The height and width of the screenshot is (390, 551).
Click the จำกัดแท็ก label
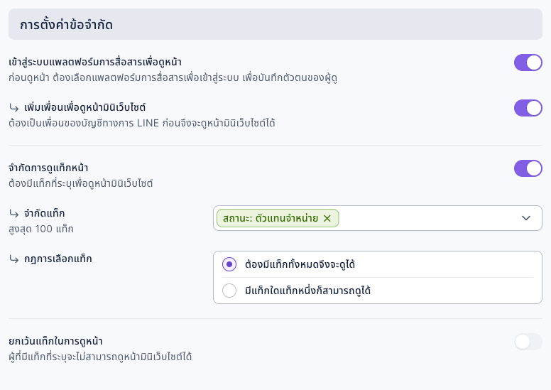pyautogui.click(x=44, y=213)
